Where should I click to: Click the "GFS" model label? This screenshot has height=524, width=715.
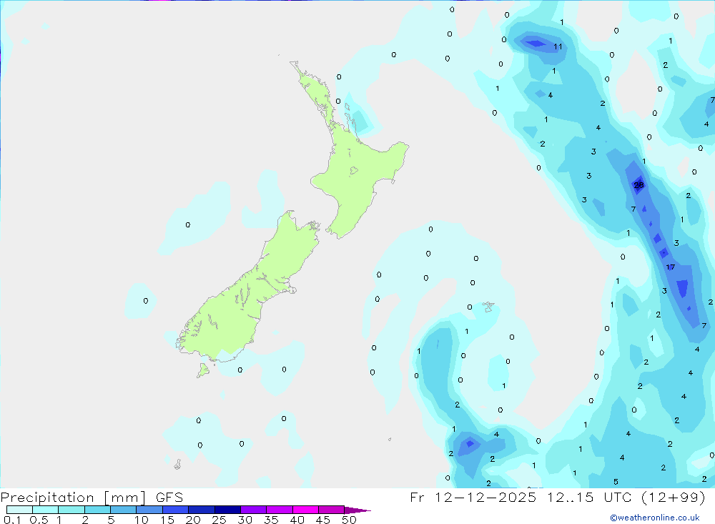[x=169, y=497]
